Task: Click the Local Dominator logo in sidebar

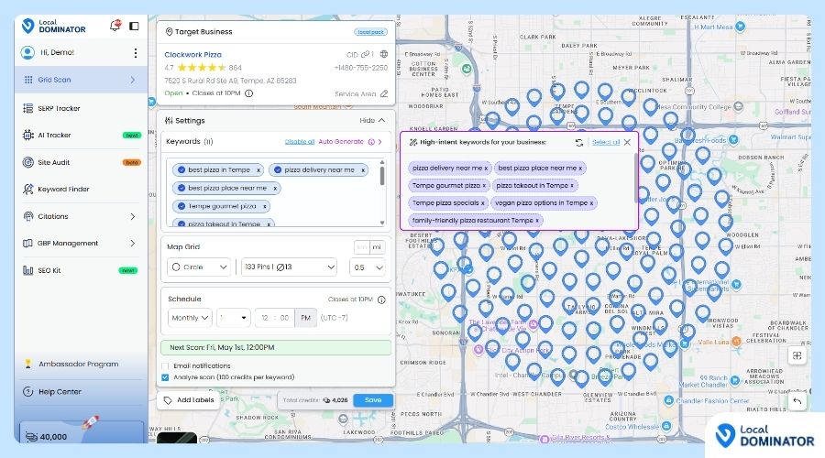Action: pos(54,26)
